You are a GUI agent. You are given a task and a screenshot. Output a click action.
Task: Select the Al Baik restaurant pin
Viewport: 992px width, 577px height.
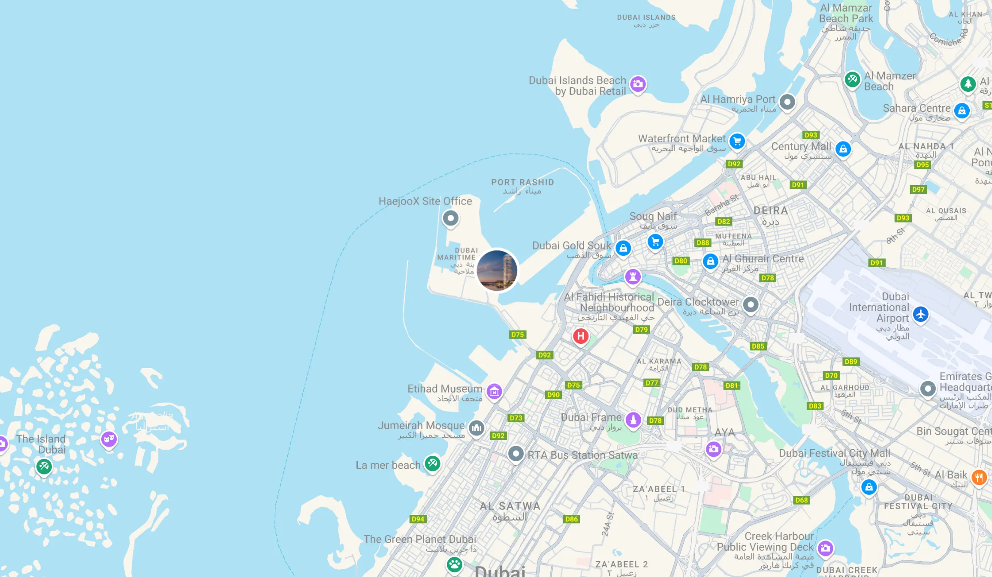[x=979, y=478]
